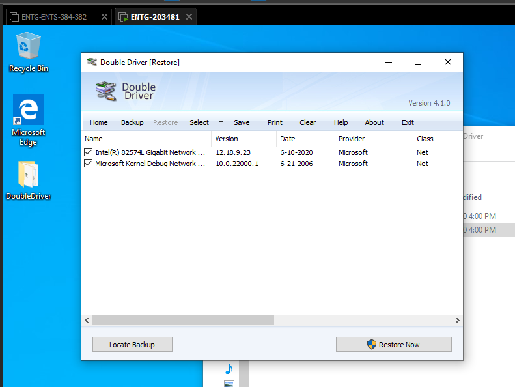
Task: Click Clear in the toolbar
Action: (x=307, y=122)
